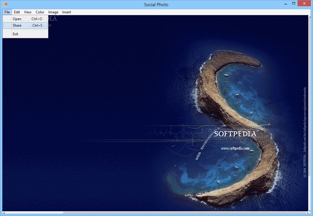
Task: Open the Image menu
Action: (x=53, y=12)
